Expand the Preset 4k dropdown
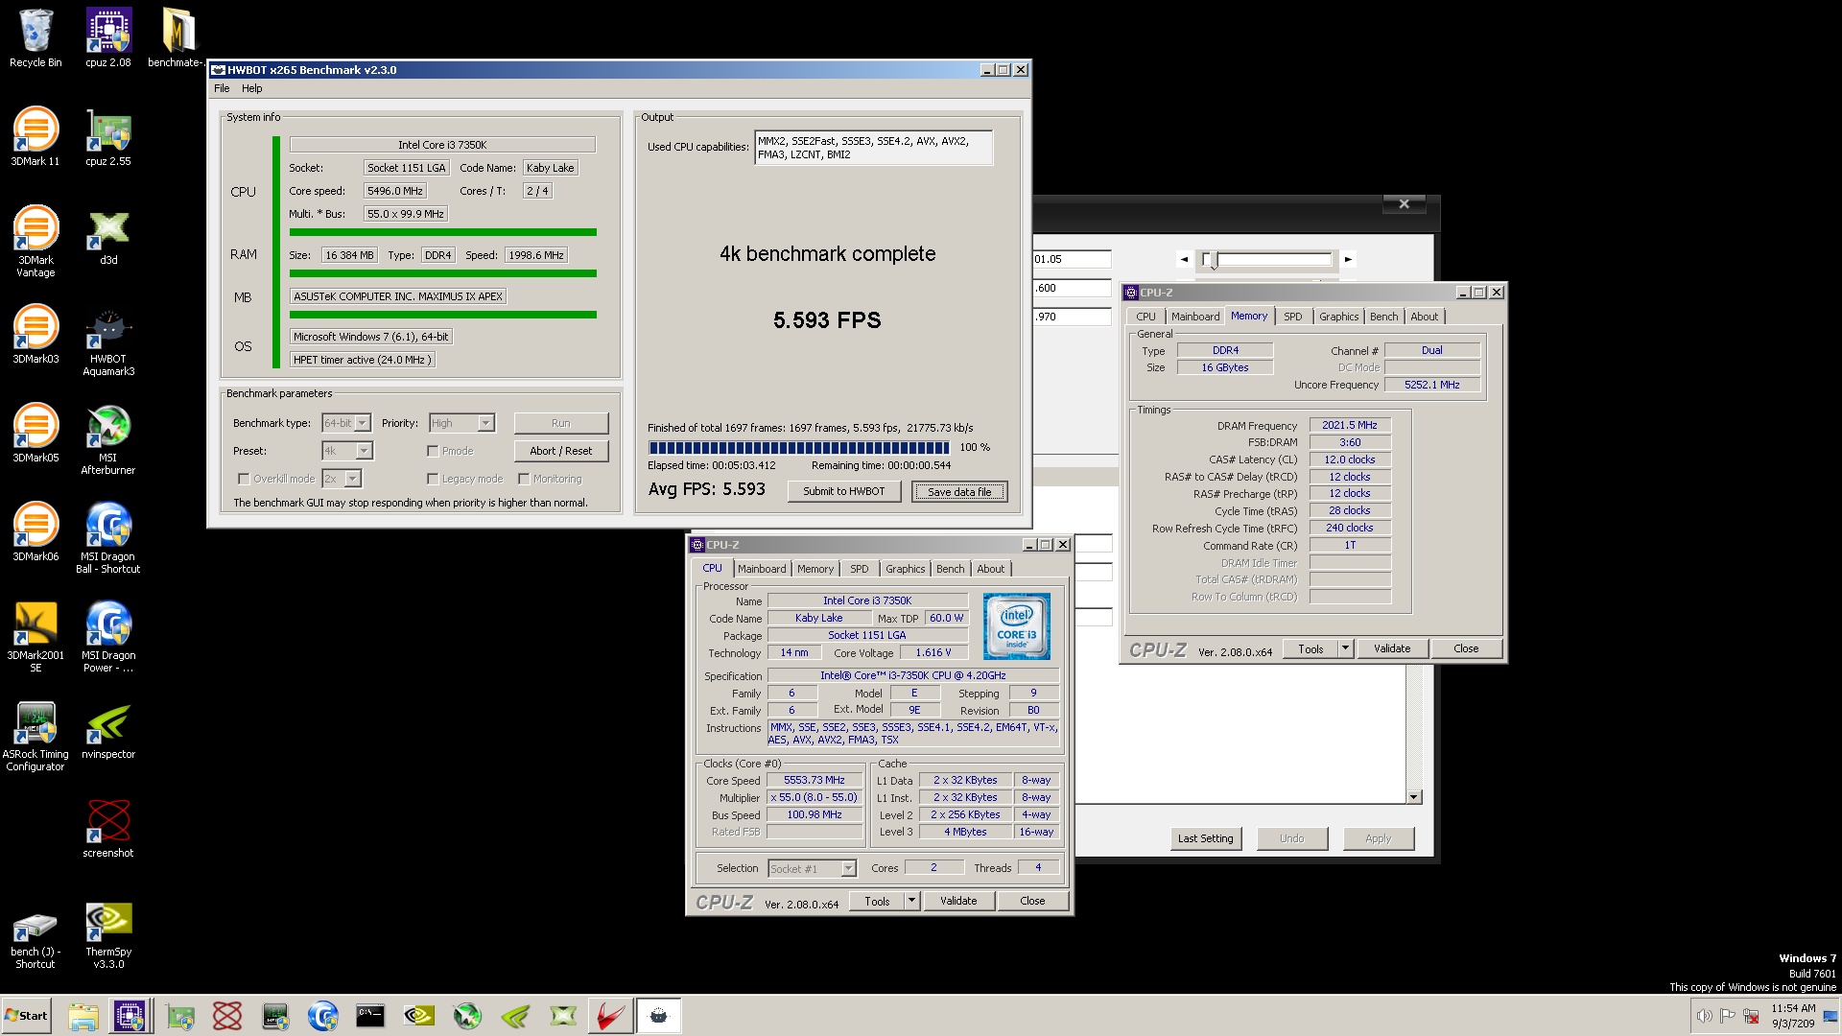Image resolution: width=1842 pixels, height=1036 pixels. pyautogui.click(x=347, y=451)
